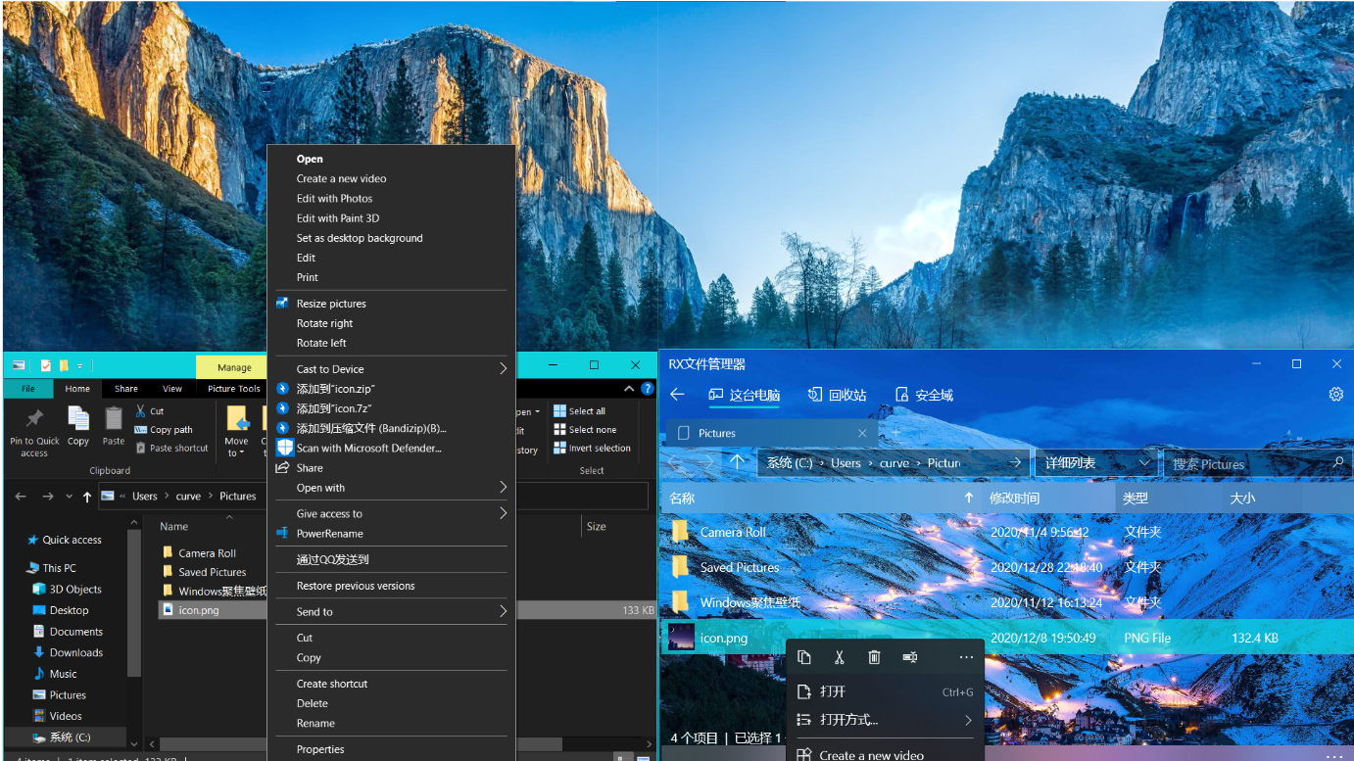Collapse the Explorer ribbon with the chevron
This screenshot has width=1354, height=761.
[x=631, y=389]
